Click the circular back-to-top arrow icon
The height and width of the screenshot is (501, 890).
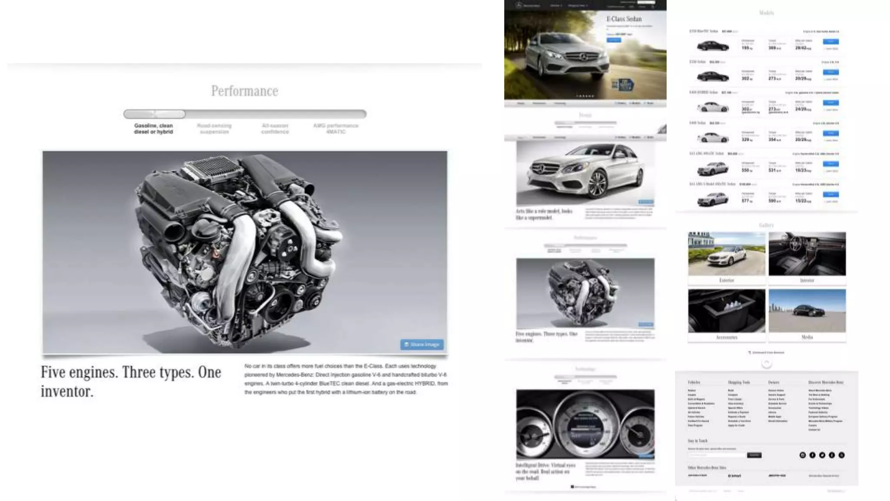766,363
